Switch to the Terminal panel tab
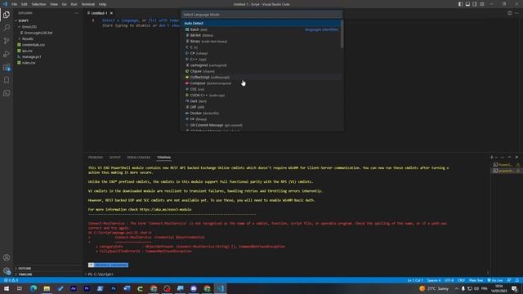523x294 pixels. [163, 158]
